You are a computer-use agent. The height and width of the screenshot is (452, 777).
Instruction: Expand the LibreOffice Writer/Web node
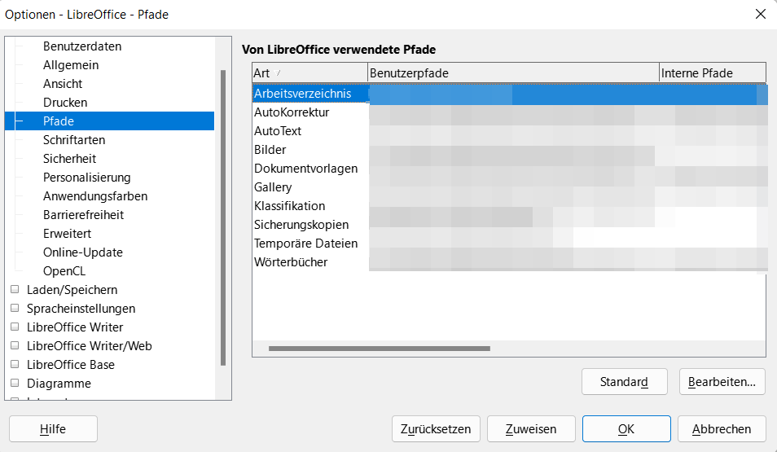(x=15, y=345)
